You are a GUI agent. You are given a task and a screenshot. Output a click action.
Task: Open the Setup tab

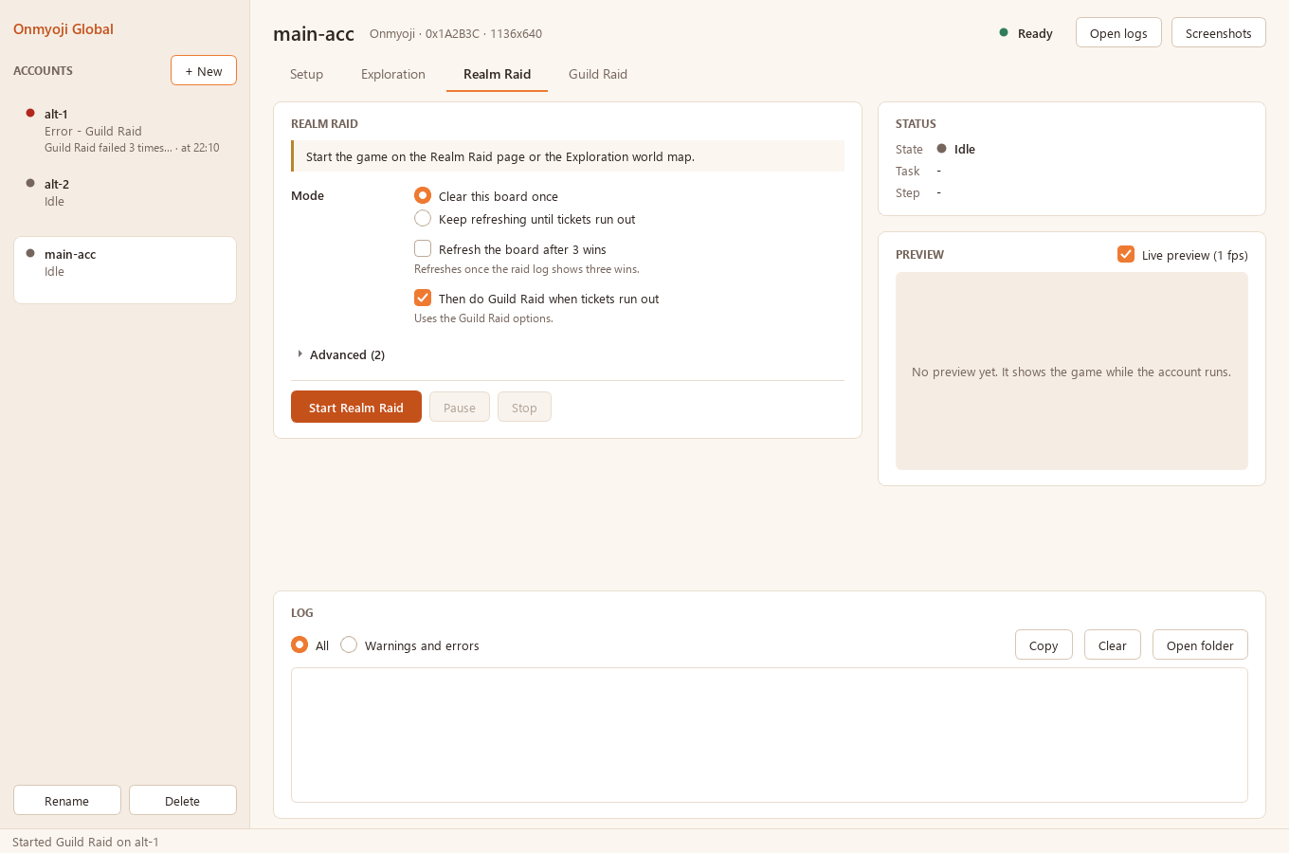306,74
